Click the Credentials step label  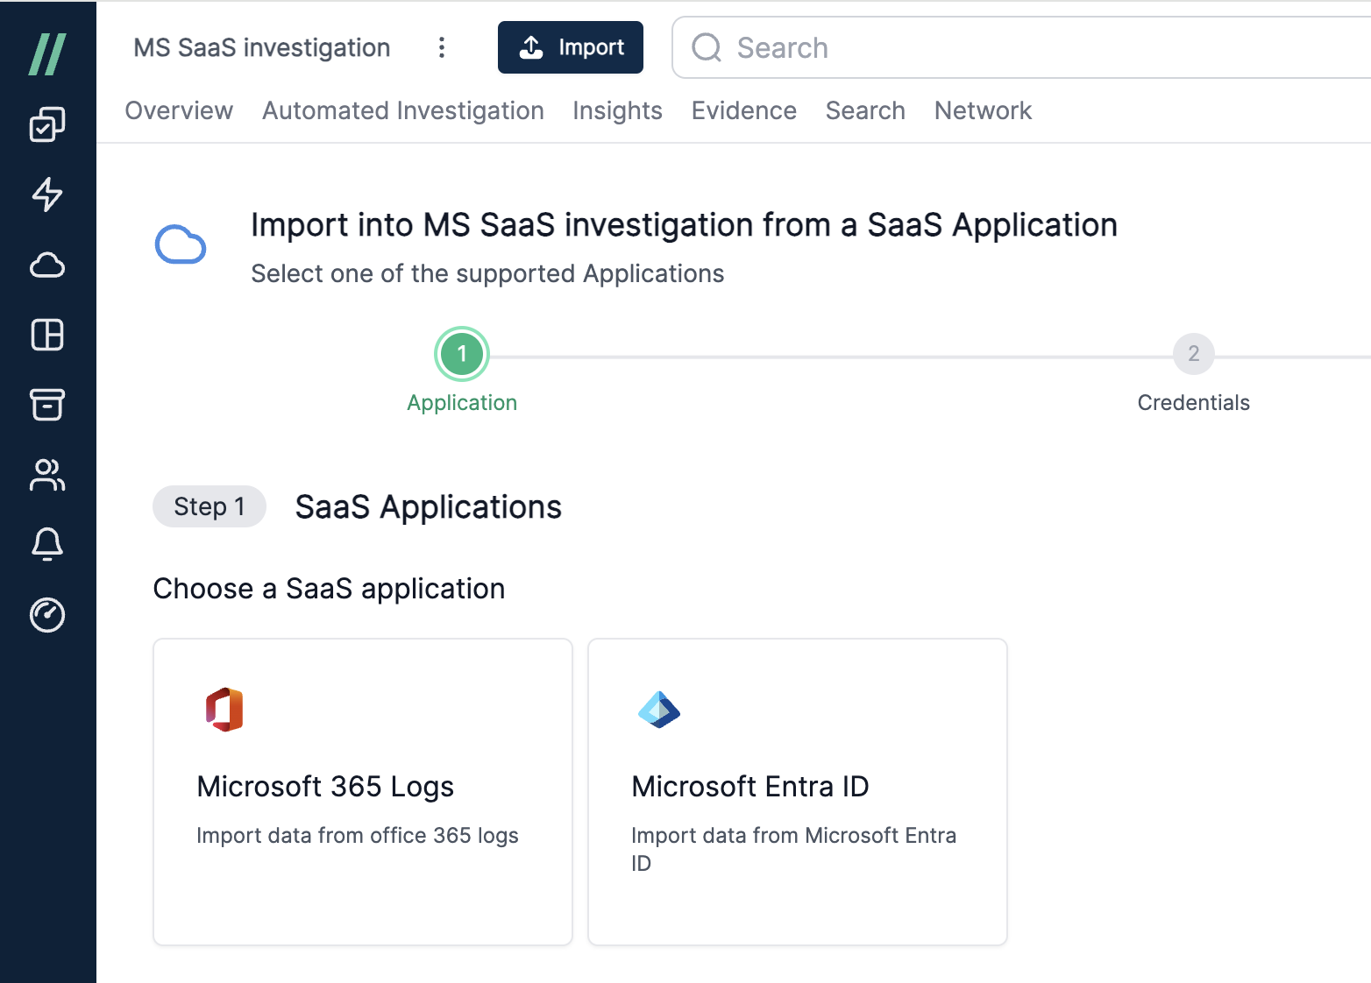click(1193, 403)
